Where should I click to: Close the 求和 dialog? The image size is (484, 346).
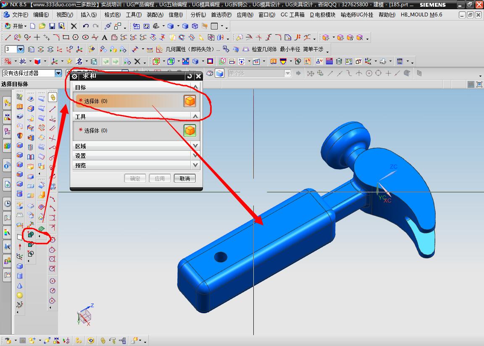(x=198, y=76)
